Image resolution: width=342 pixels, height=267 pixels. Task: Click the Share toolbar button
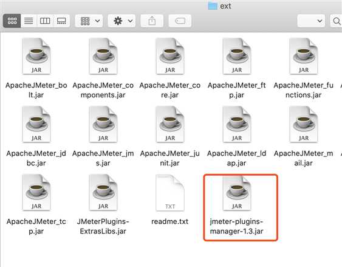pos(152,21)
